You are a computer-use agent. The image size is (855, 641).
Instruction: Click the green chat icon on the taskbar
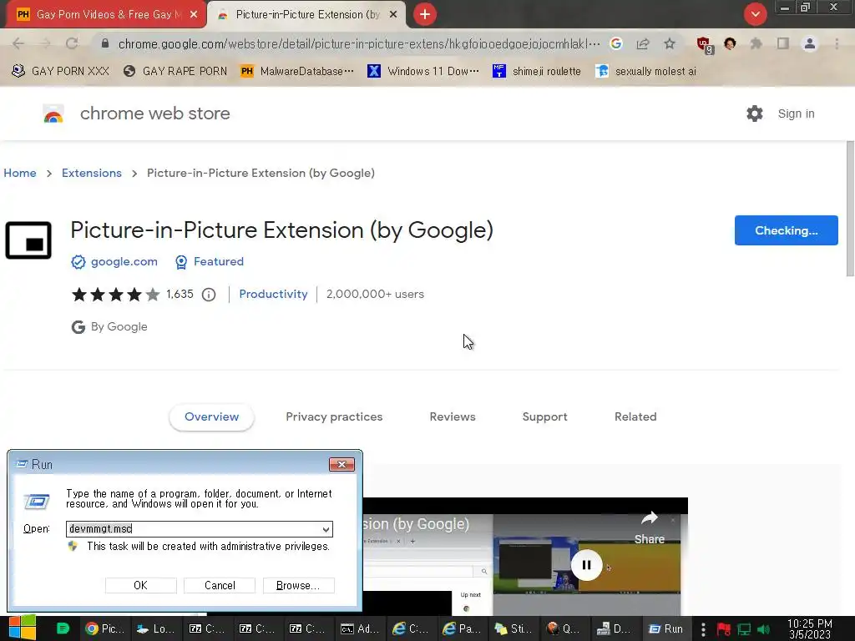(x=63, y=628)
